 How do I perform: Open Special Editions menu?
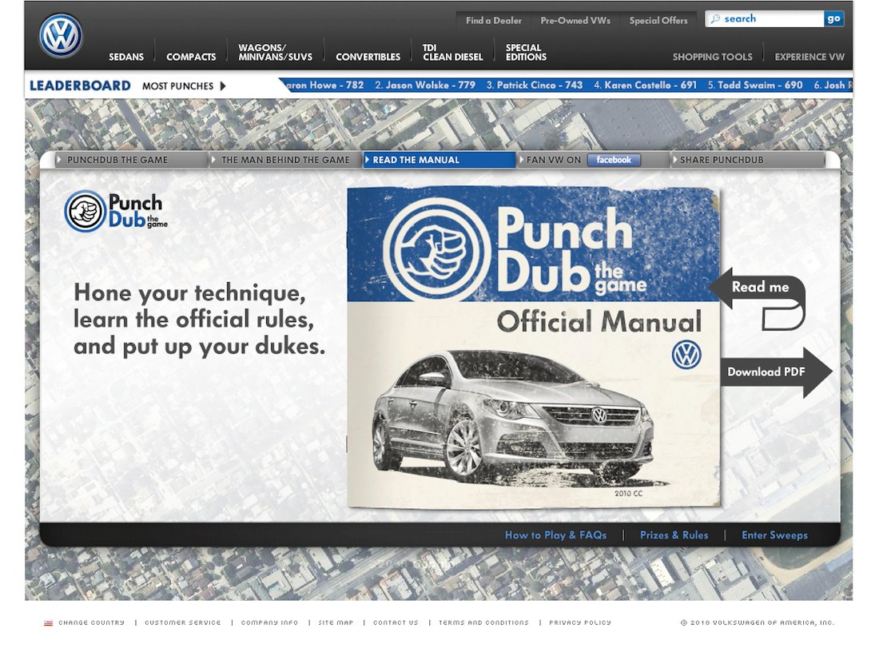click(526, 52)
